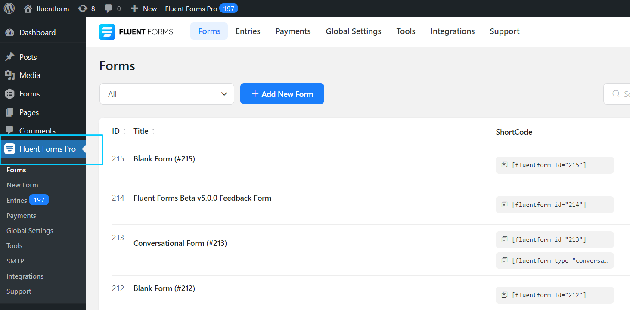Open the + New menu in the admin bar
The width and height of the screenshot is (630, 310).
(x=143, y=8)
